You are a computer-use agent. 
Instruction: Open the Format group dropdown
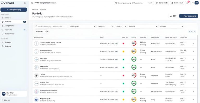coord(82,26)
